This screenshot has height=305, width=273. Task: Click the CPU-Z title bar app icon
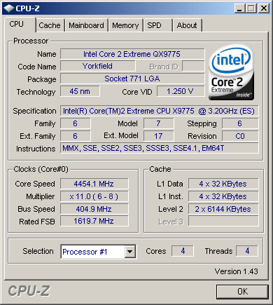pos(9,8)
